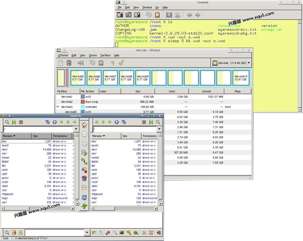303x241 pixels.
Task: Click the Resize/Move icon in GParted toolbar
Action: point(80,63)
